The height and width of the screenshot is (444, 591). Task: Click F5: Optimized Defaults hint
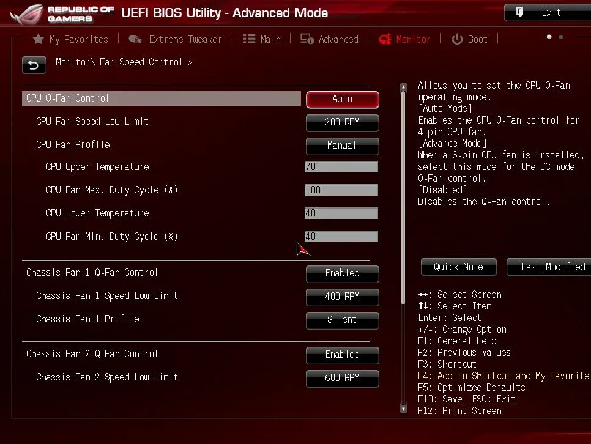[472, 388]
